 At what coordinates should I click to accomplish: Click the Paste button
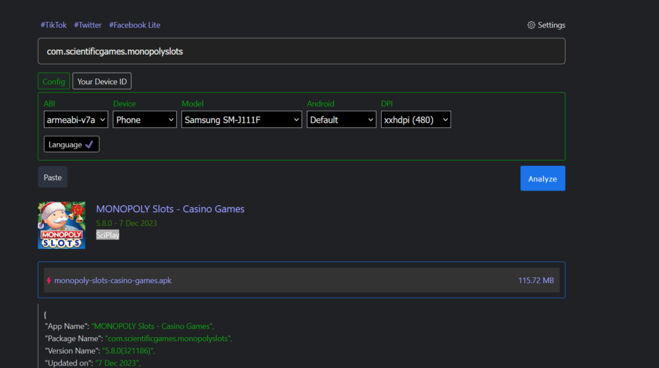click(53, 178)
